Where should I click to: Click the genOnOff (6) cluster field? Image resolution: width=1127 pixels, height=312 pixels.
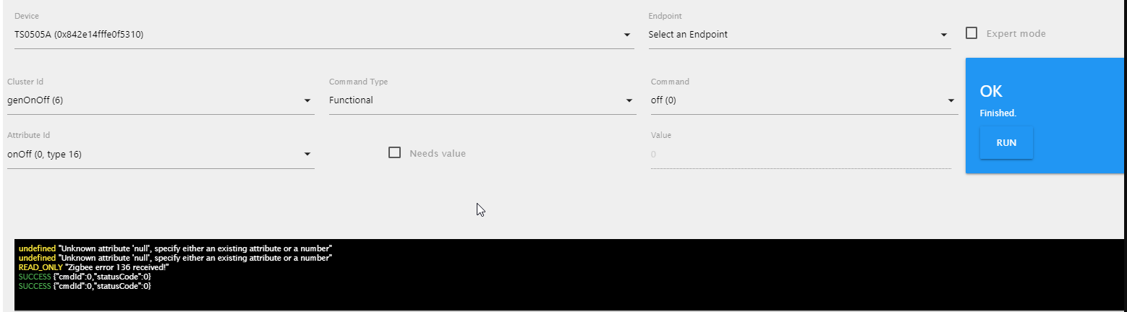161,100
